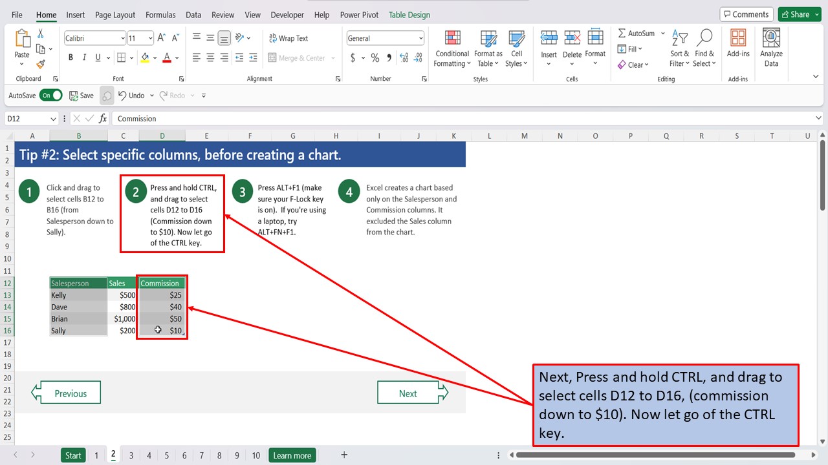Viewport: 828px width, 465px height.
Task: Open the Learn more sheet
Action: tap(292, 455)
